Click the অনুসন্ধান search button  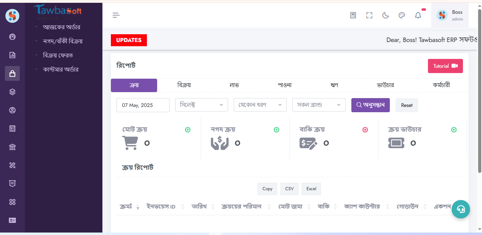[370, 105]
